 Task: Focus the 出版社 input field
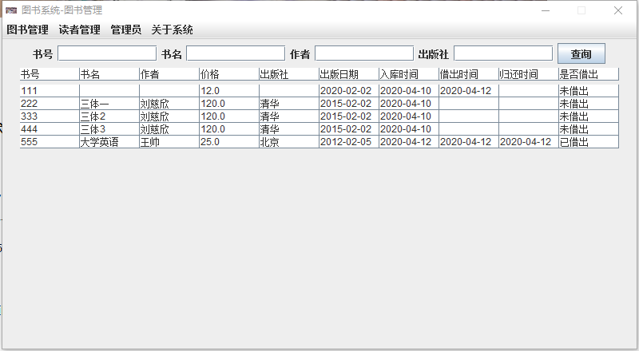point(503,53)
